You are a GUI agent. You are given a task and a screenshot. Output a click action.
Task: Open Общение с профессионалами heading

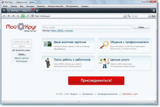point(130,42)
